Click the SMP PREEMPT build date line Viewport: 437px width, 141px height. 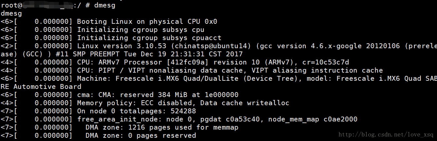tap(122, 54)
